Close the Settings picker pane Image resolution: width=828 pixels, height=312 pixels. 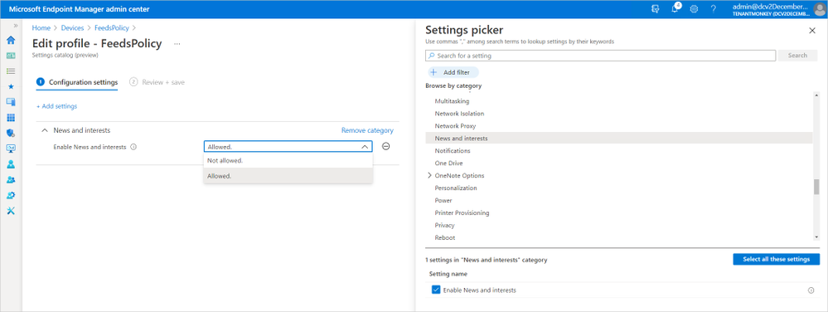tap(812, 31)
